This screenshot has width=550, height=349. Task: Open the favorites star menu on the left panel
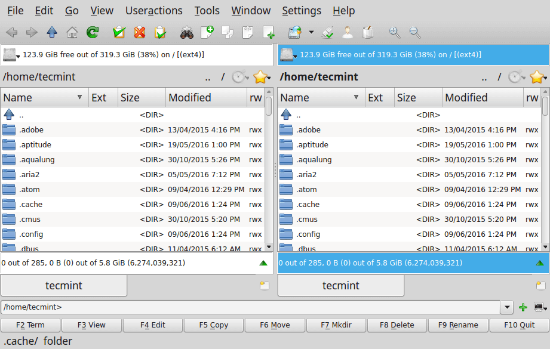262,76
